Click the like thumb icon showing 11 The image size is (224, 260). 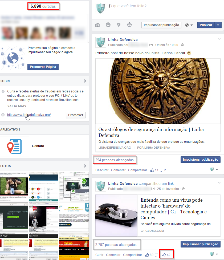(152, 170)
